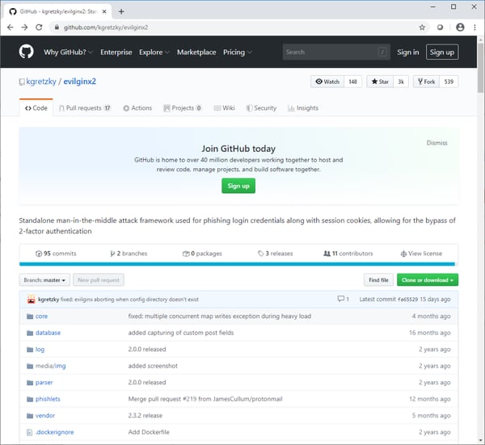Click folder icon beside phishlets
This screenshot has height=445, width=485.
point(30,399)
